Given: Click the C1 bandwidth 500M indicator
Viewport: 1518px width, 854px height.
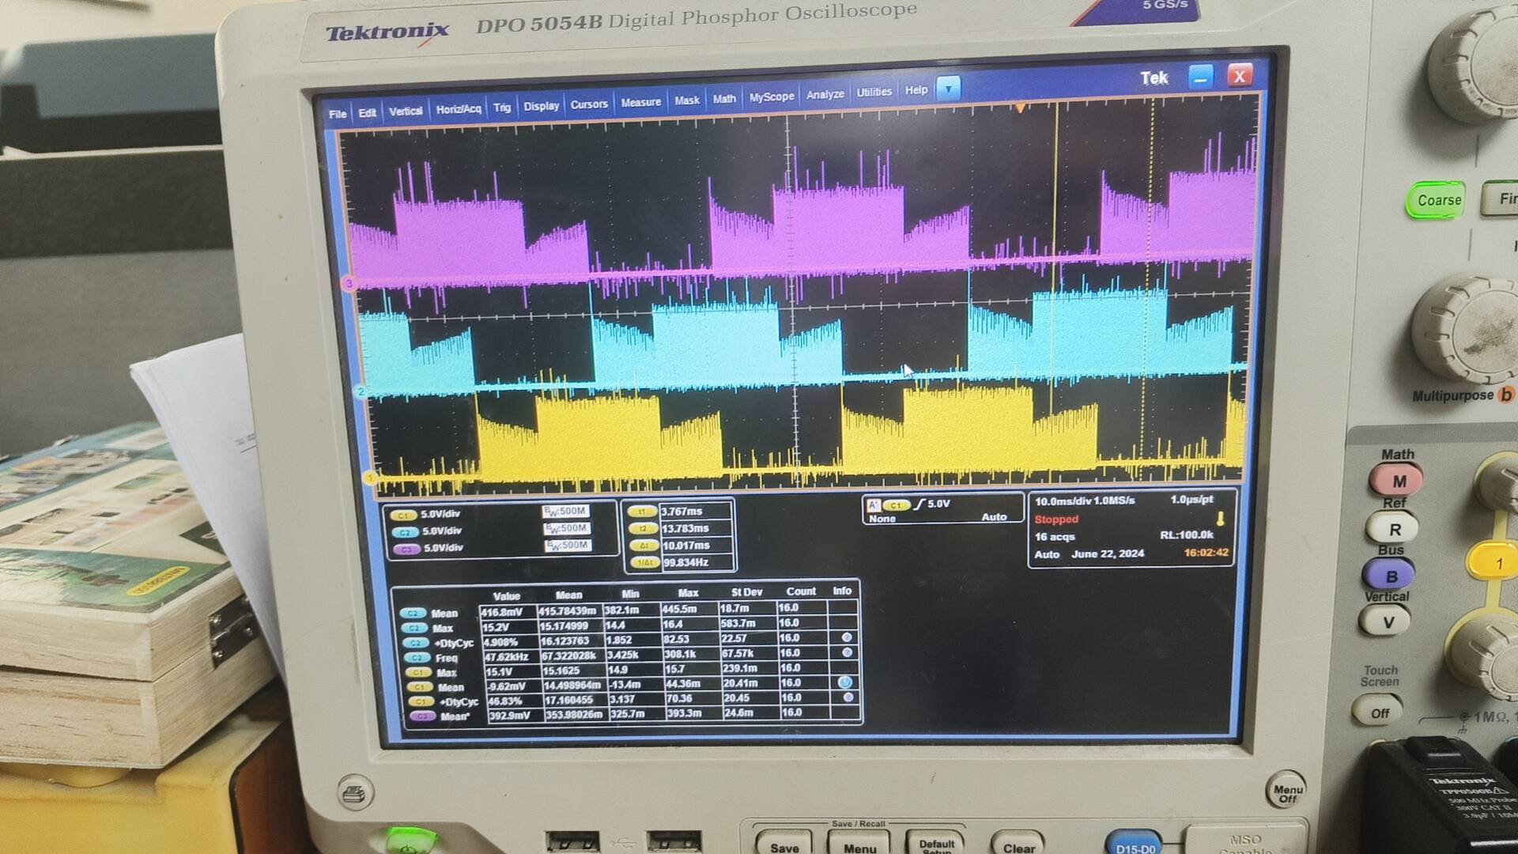Looking at the screenshot, I should [x=565, y=512].
